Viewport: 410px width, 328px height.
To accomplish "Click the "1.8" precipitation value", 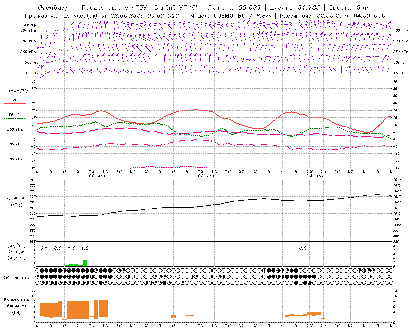I will tap(85, 248).
